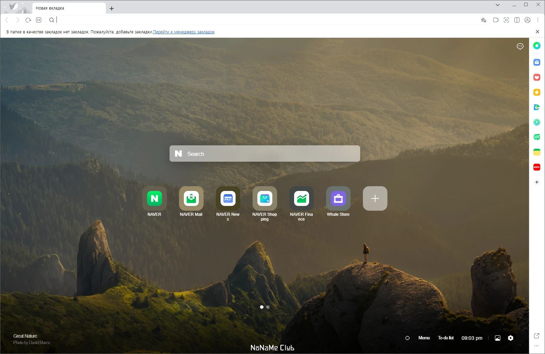
Task: Open the NAVER Shopping shortcut
Action: pos(265,198)
